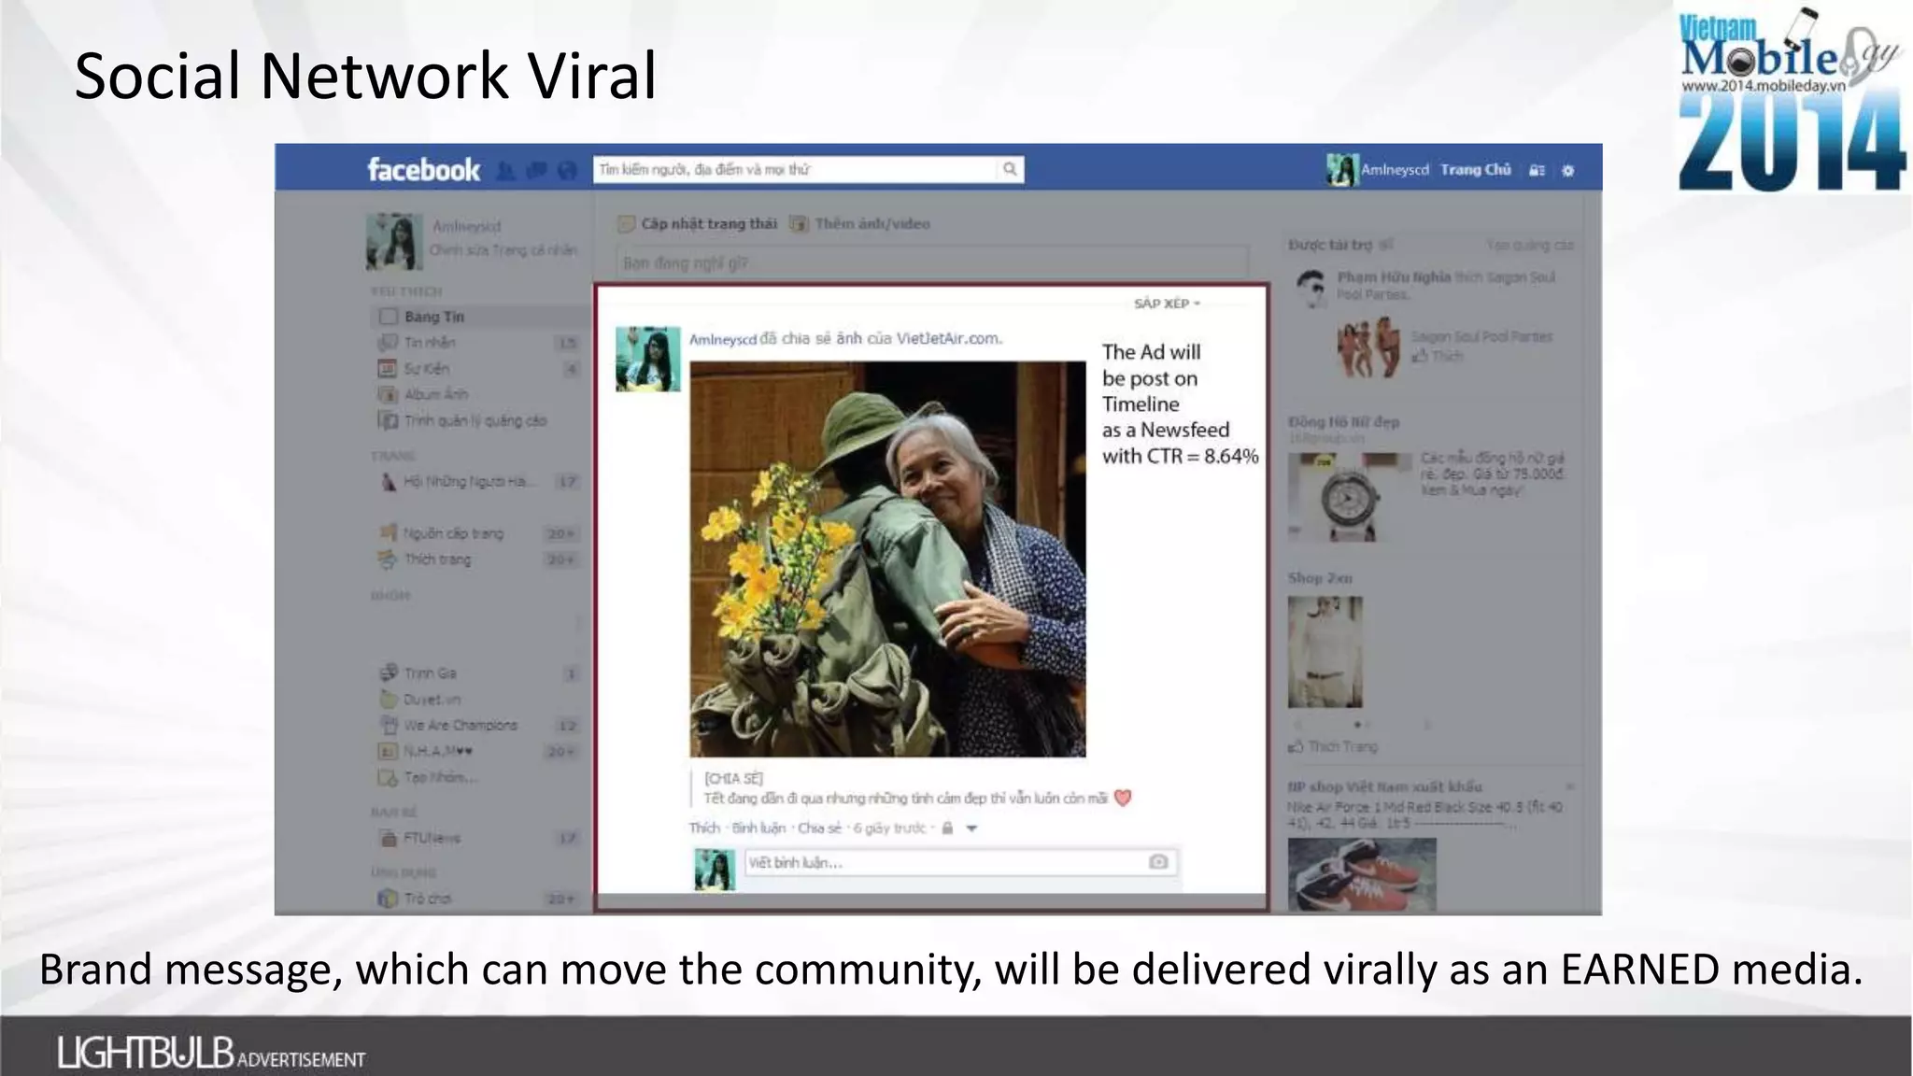Screen dimensions: 1913x1076
Task: Open Đồng Hồ Nữ đẹp ad title
Action: [x=1343, y=422]
